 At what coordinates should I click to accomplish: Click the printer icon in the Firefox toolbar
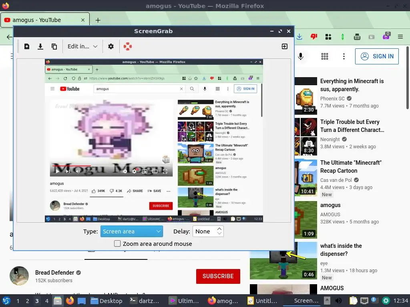(357, 37)
